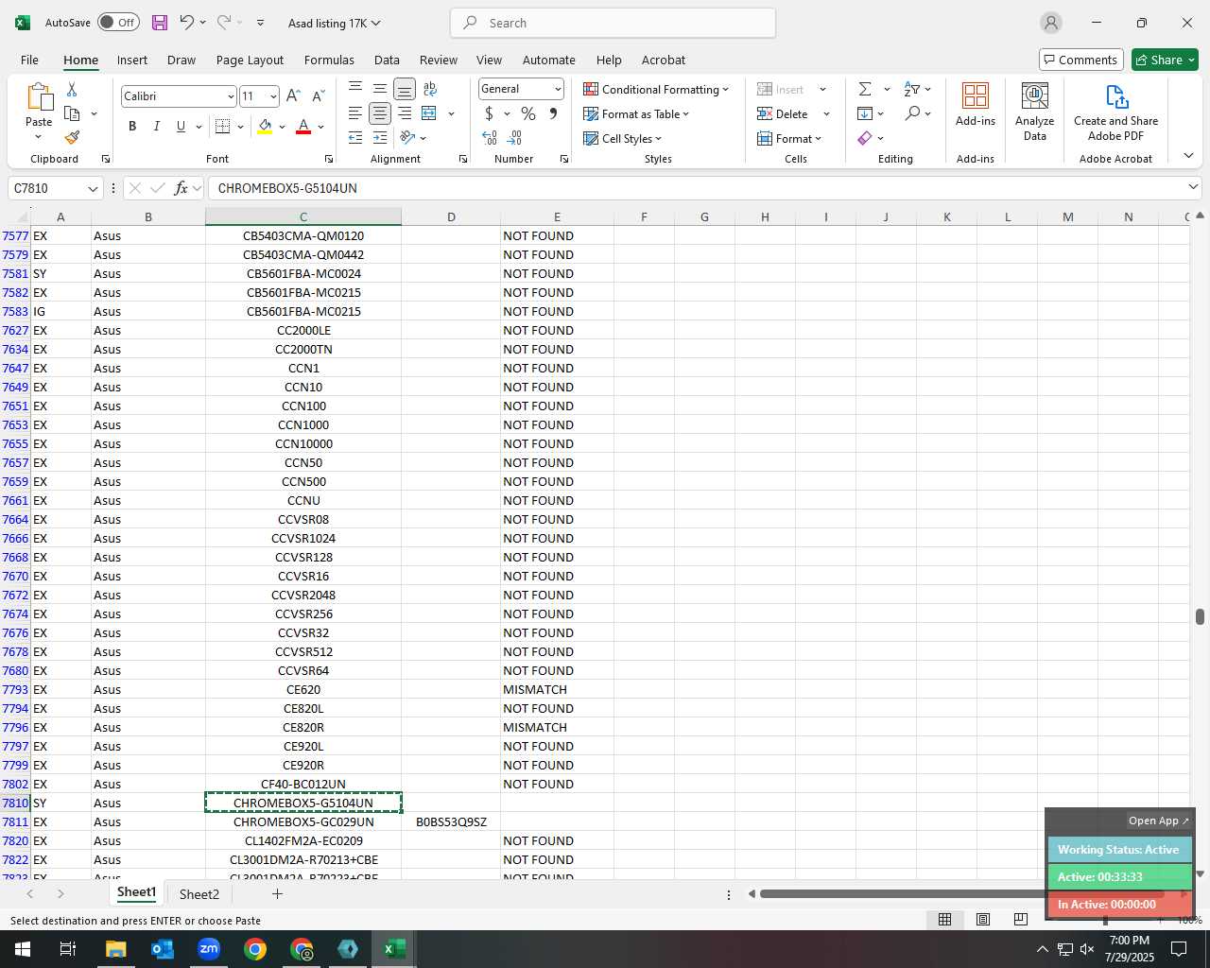
Task: Switch to Page Break Preview in status bar
Action: 1021,920
